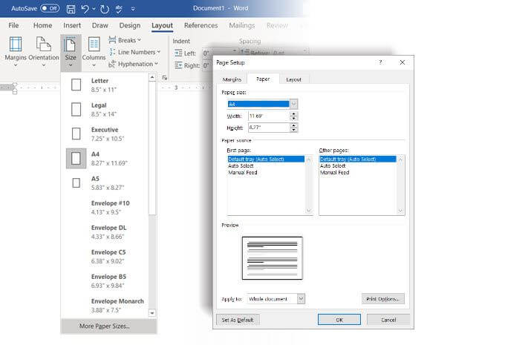The width and height of the screenshot is (505, 345).
Task: Click the Print Options button
Action: [383, 298]
